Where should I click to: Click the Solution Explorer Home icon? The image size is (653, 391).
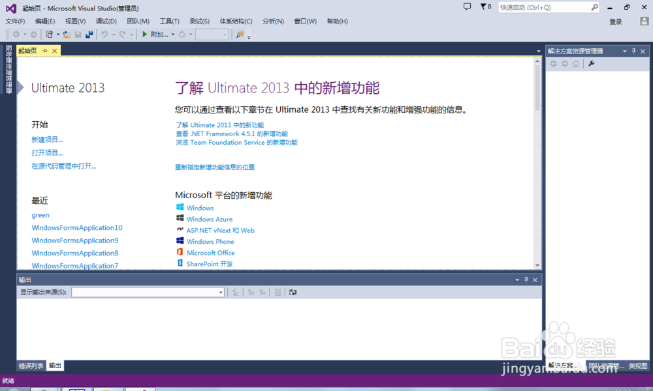coord(575,64)
